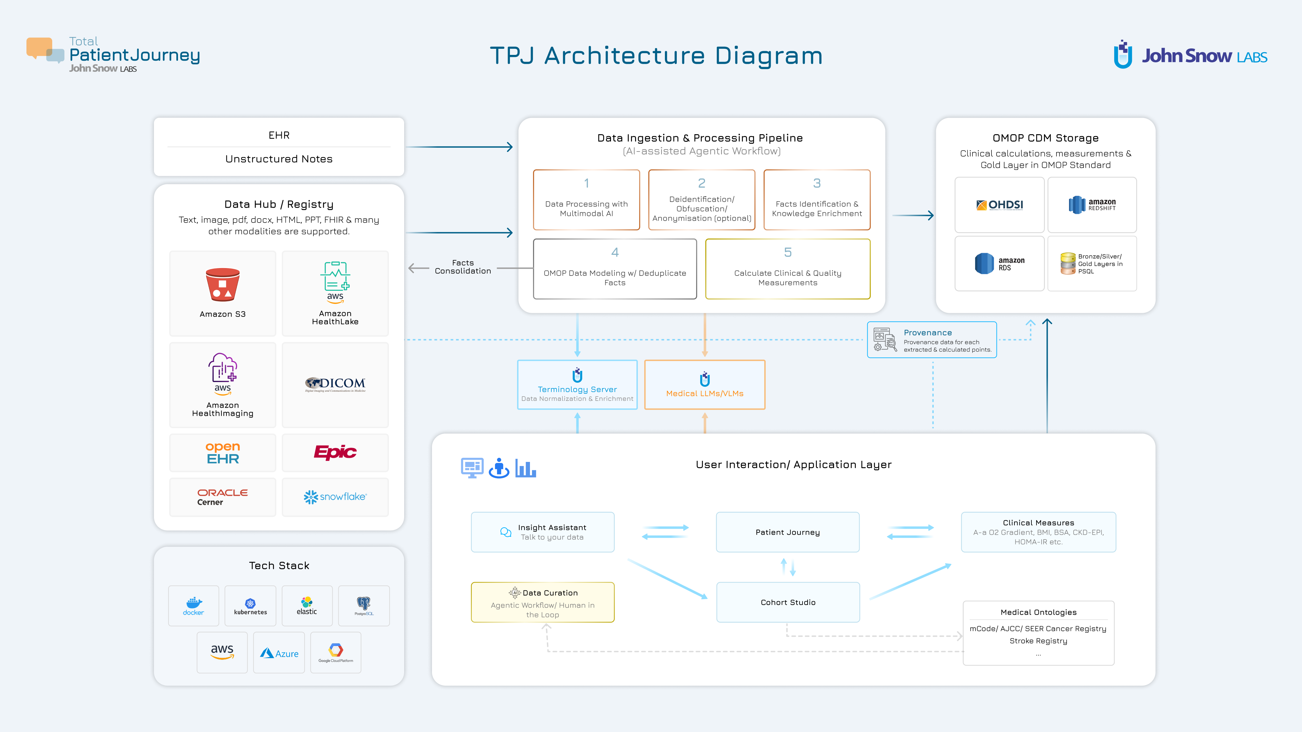
Task: Click the Snowflake logo
Action: [x=335, y=496]
